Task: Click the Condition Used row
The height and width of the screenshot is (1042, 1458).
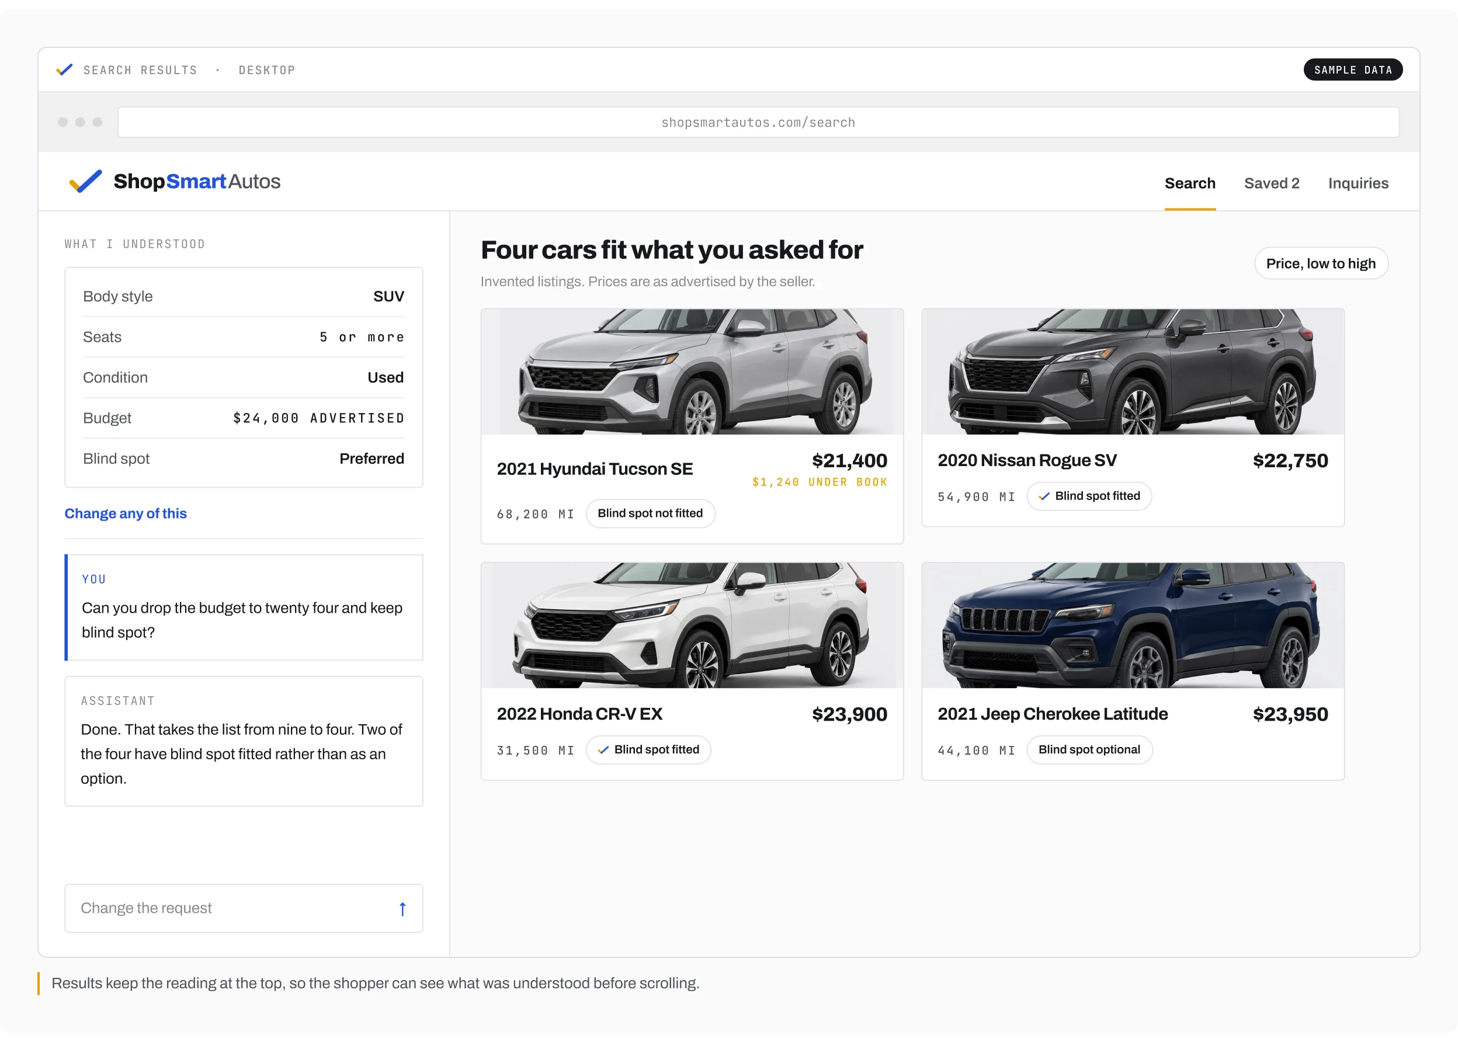Action: coord(243,377)
